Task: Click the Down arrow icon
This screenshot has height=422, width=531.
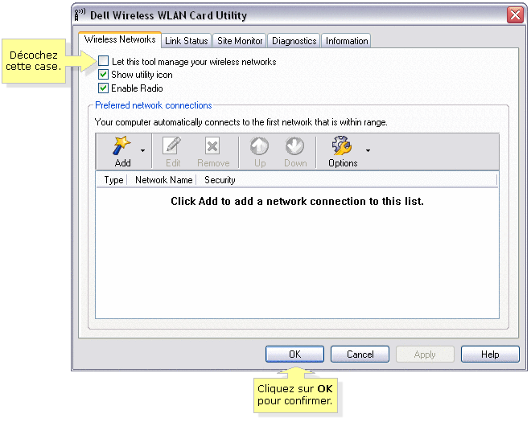Action: pyautogui.click(x=294, y=145)
